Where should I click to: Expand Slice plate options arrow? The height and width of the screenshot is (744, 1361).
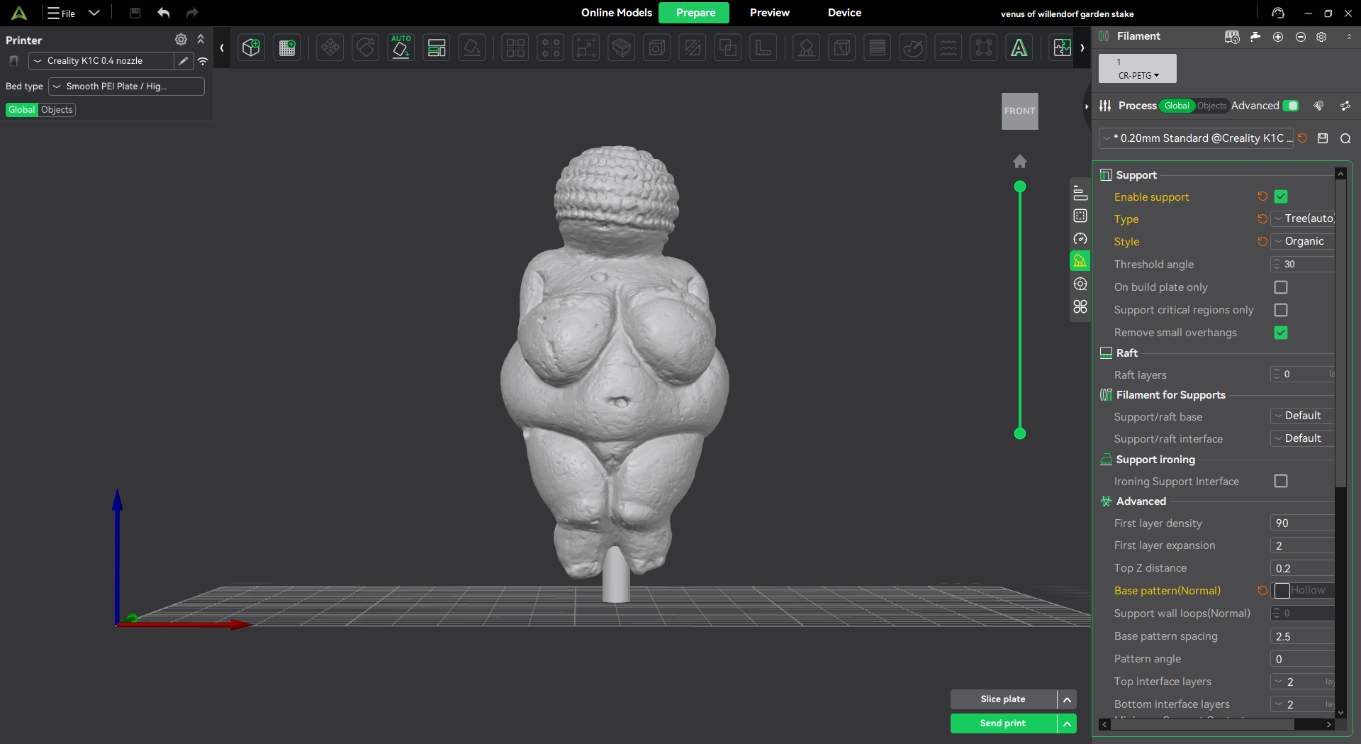pyautogui.click(x=1067, y=699)
